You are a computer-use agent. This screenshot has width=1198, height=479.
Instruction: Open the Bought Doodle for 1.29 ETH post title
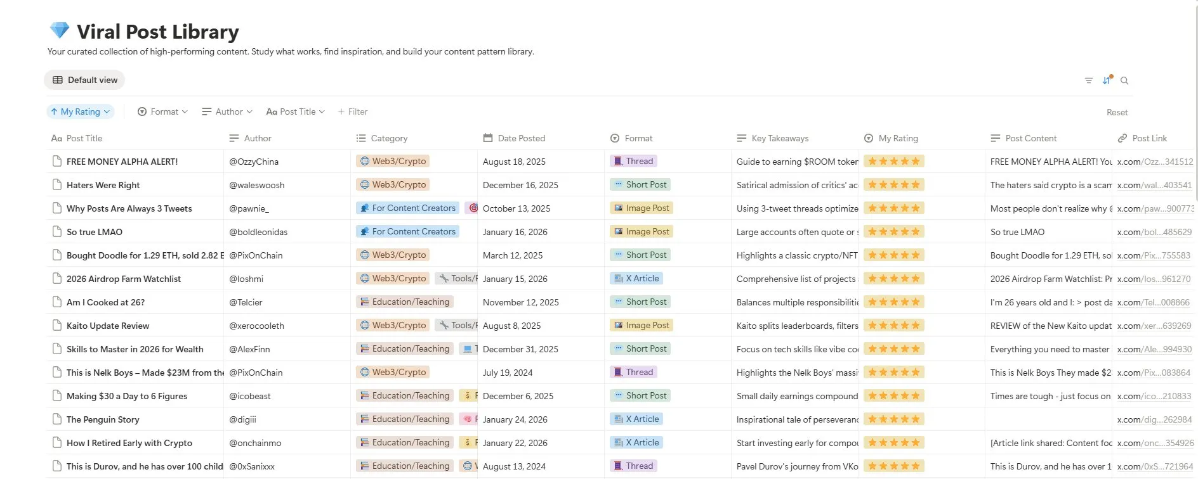click(145, 255)
